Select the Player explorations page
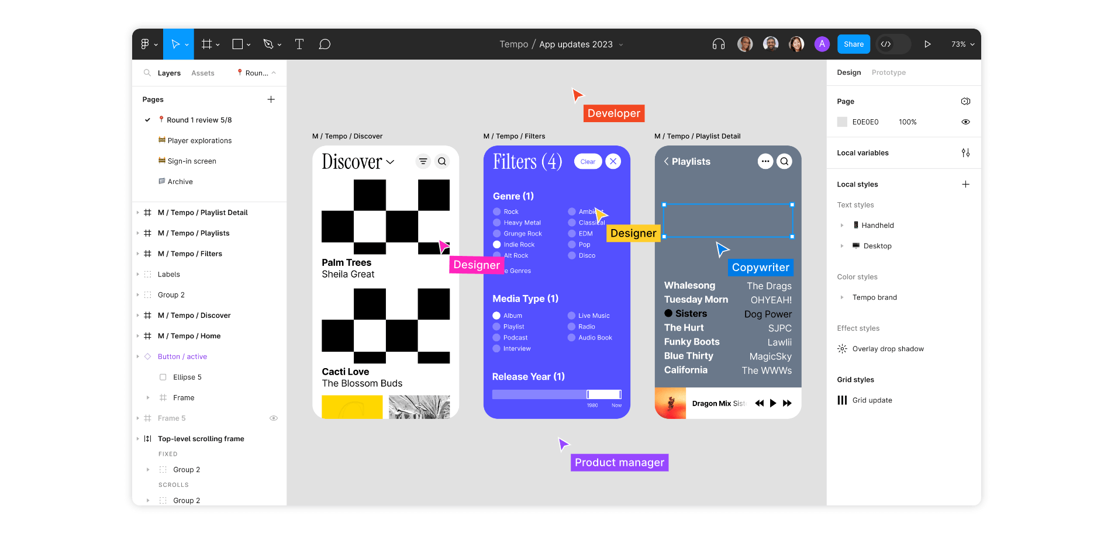 (199, 141)
